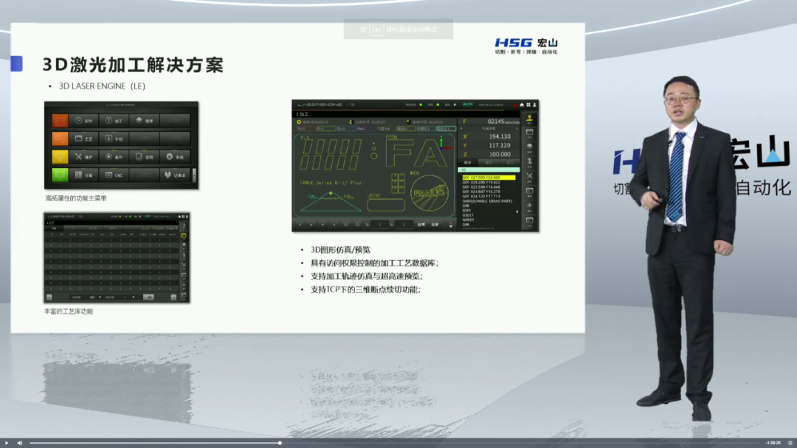Open the circular record icon tile
This screenshot has height=448, width=797.
coord(114,157)
